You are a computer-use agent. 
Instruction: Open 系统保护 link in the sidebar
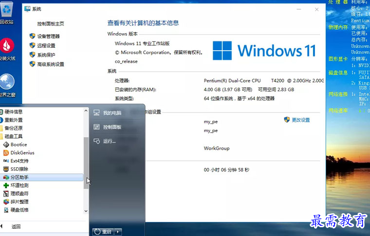46,55
